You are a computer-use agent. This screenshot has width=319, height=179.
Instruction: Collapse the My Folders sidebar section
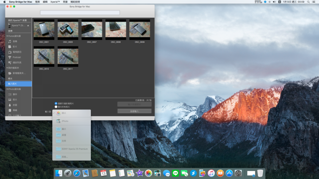coord(7,68)
